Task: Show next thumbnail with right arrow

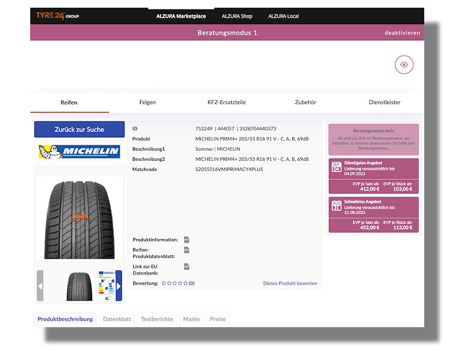Action: [119, 286]
